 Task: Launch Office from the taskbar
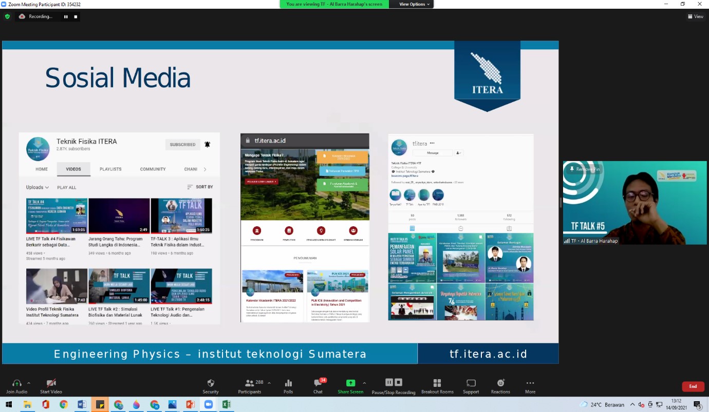(46, 404)
